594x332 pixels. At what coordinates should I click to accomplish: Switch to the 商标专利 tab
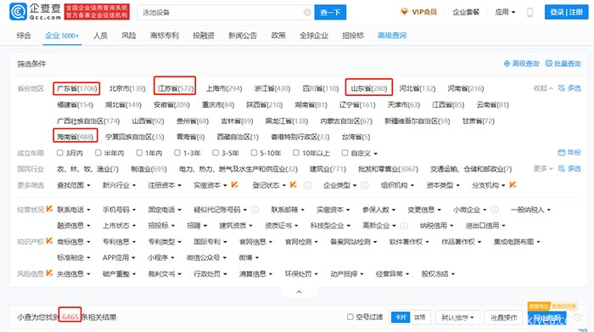(165, 36)
